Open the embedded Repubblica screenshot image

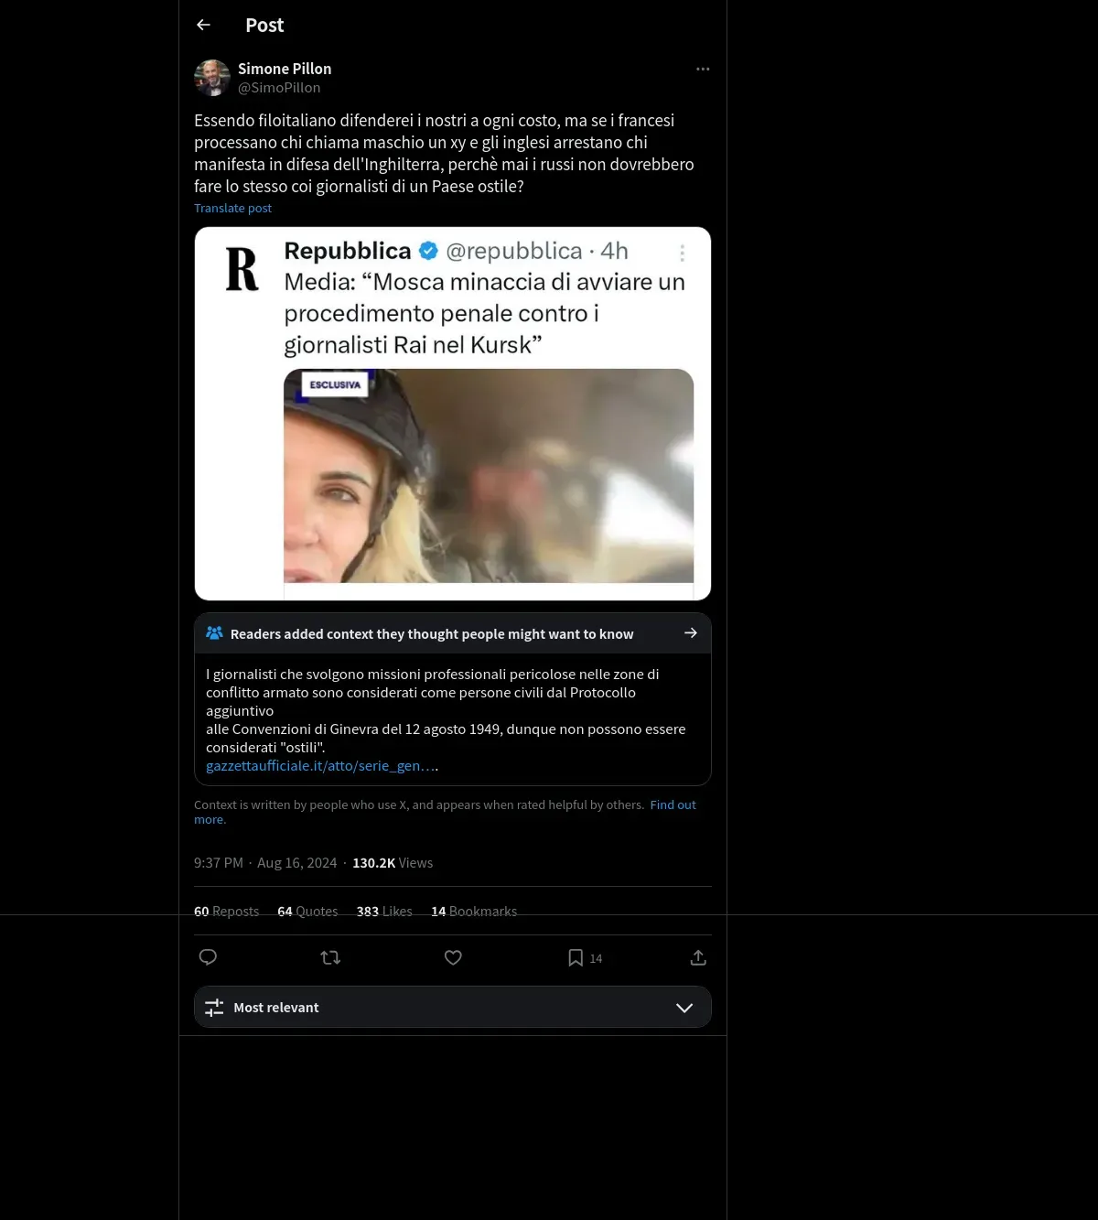pyautogui.click(x=453, y=414)
